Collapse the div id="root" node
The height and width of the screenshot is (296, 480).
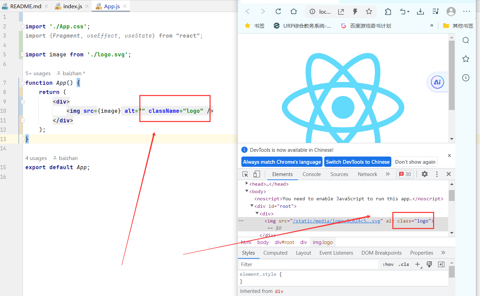tap(252, 206)
